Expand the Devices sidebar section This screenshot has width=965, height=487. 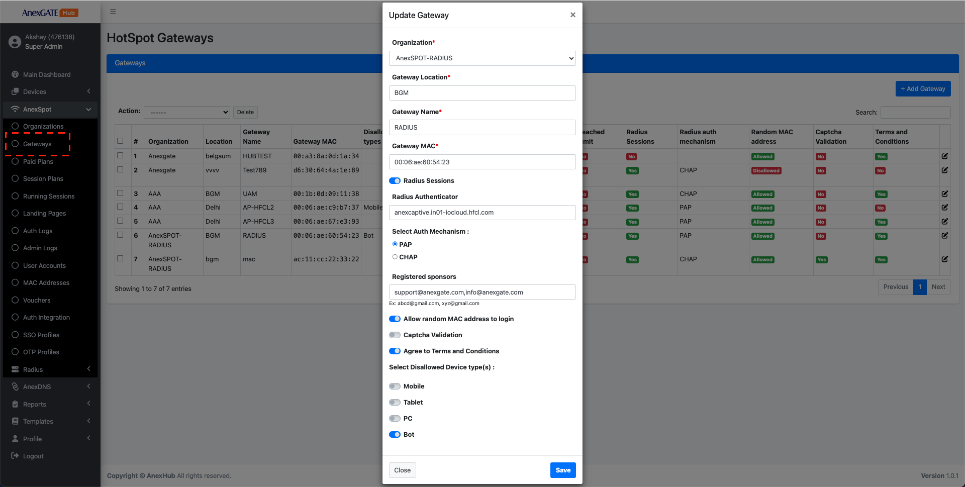pos(34,91)
